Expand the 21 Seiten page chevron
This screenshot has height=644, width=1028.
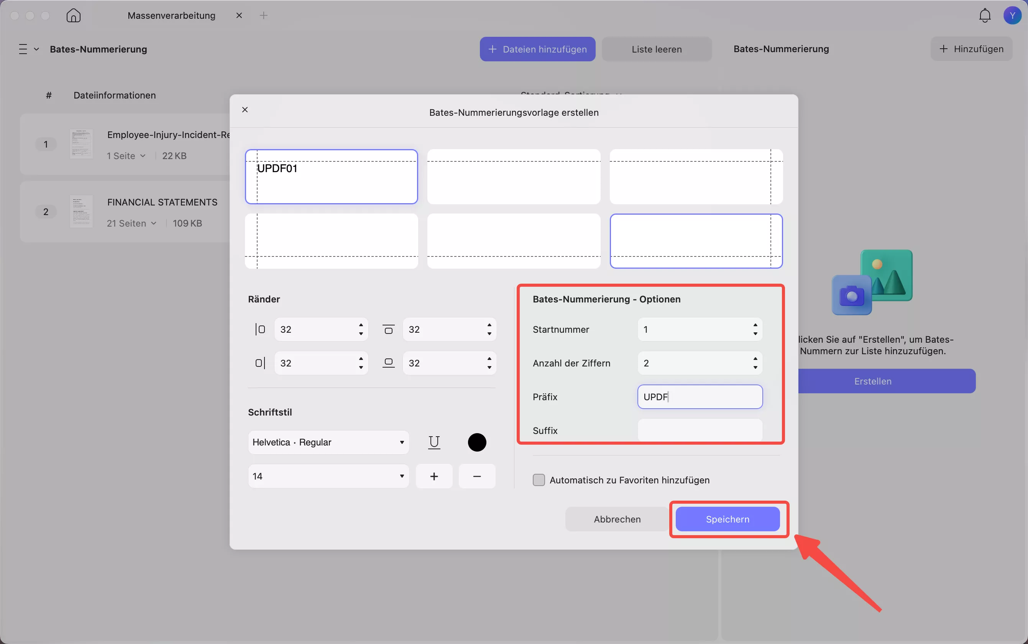[153, 223]
